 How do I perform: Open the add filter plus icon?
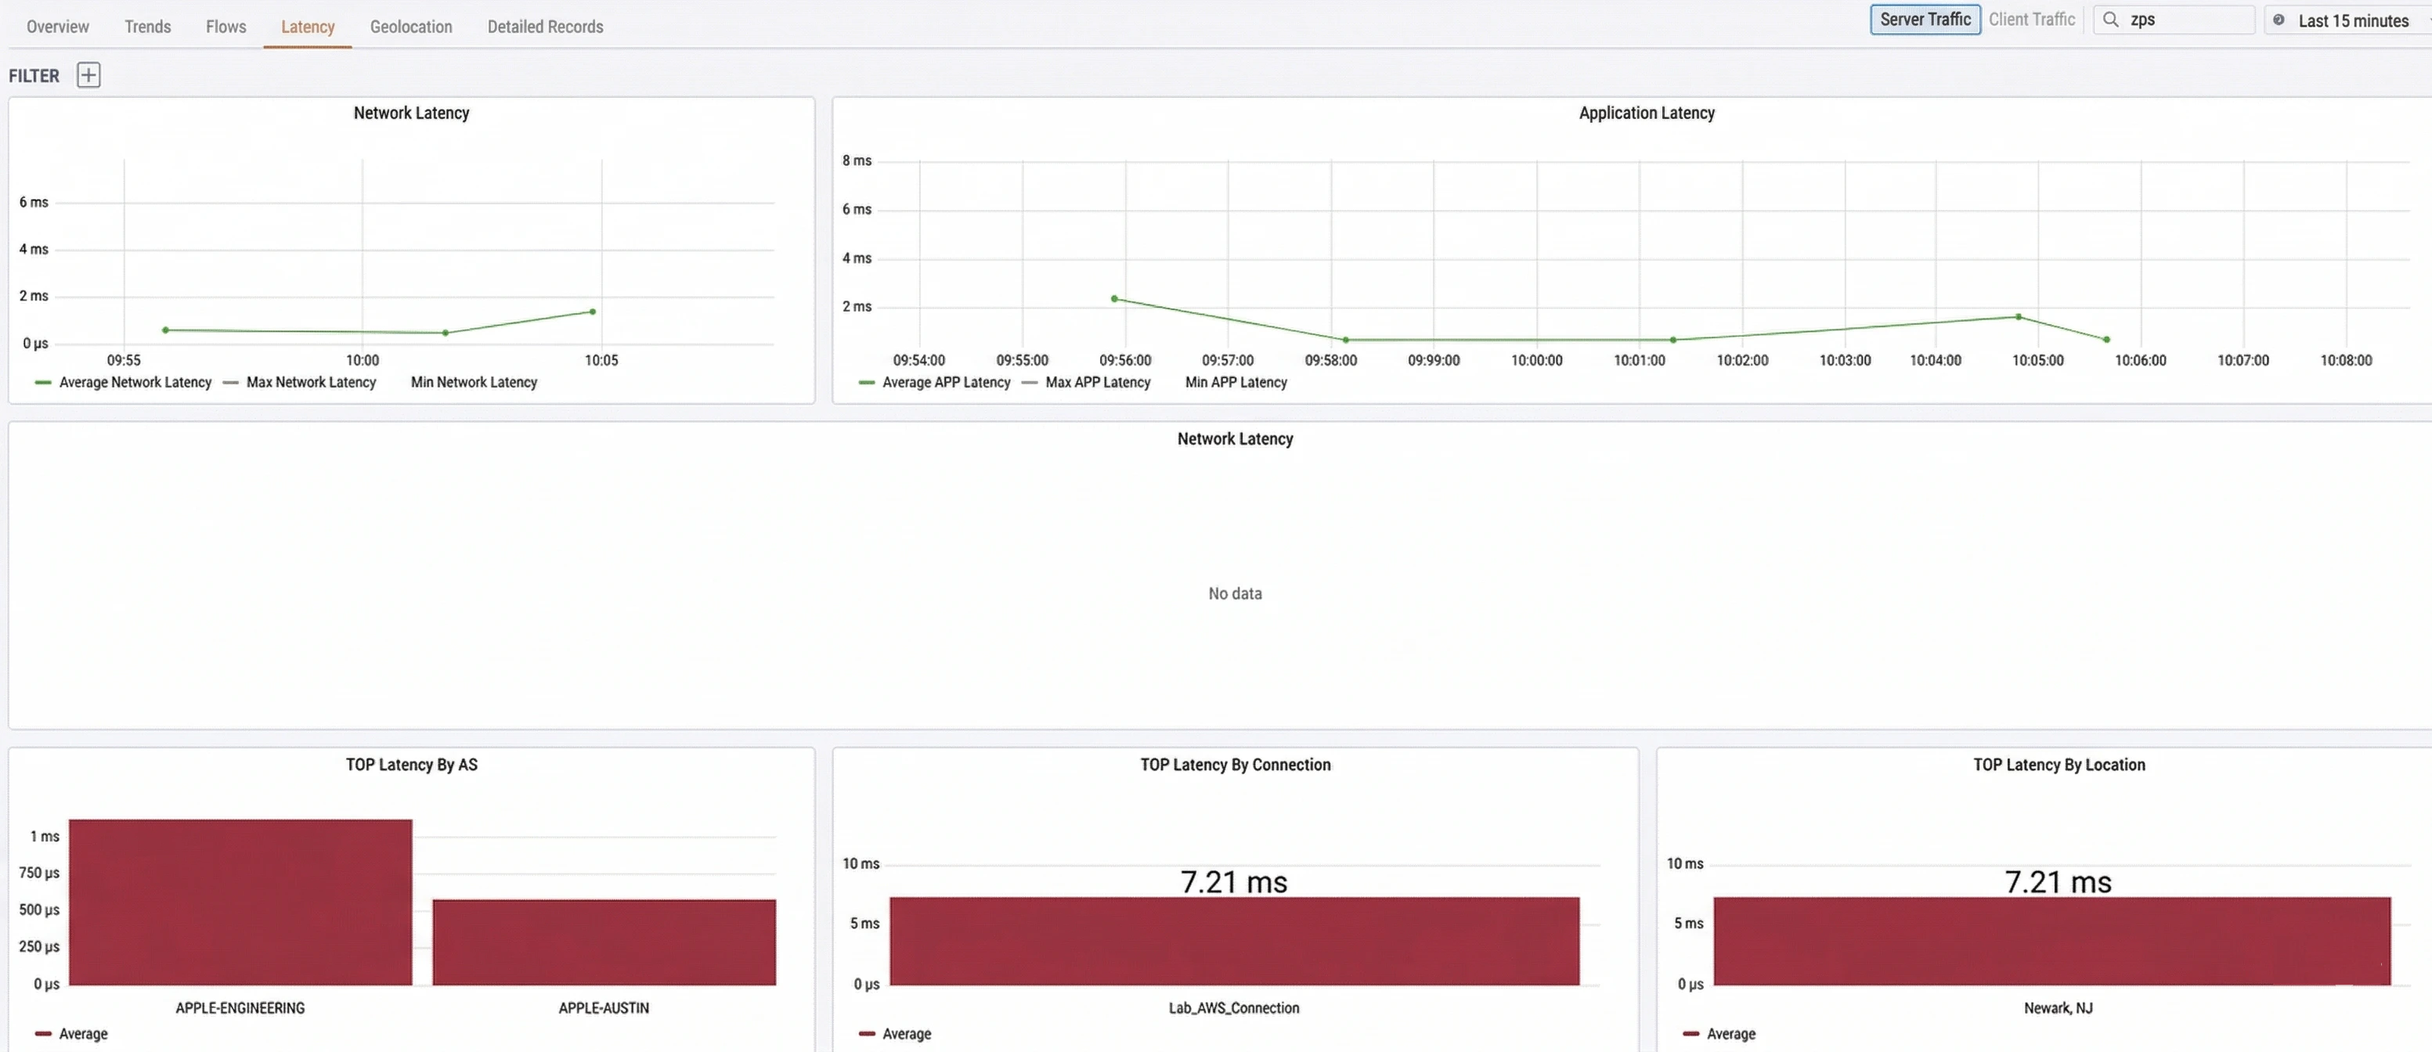coord(88,74)
